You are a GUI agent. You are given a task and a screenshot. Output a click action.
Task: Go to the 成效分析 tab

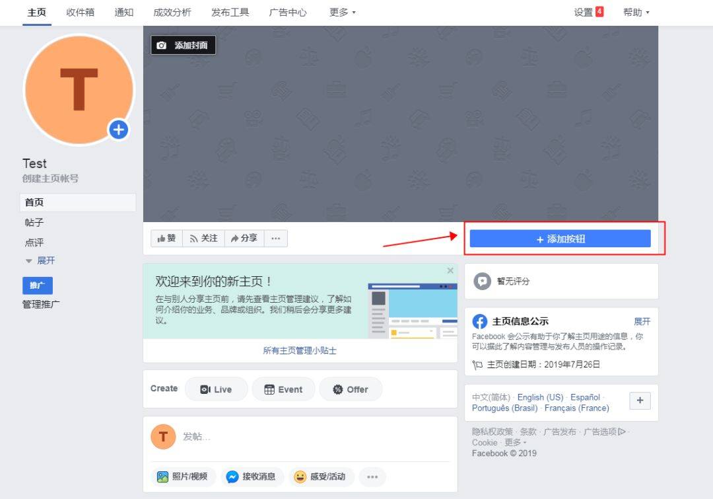[x=172, y=13]
